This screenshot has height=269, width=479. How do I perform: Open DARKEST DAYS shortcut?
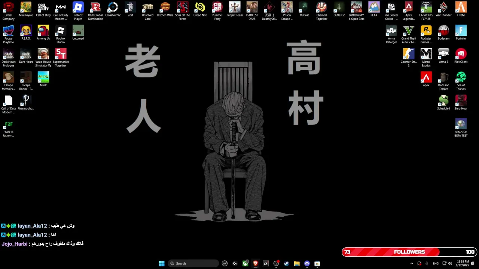[x=252, y=11]
